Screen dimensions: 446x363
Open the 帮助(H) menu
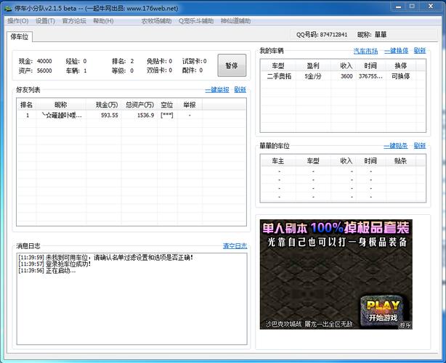click(x=102, y=21)
